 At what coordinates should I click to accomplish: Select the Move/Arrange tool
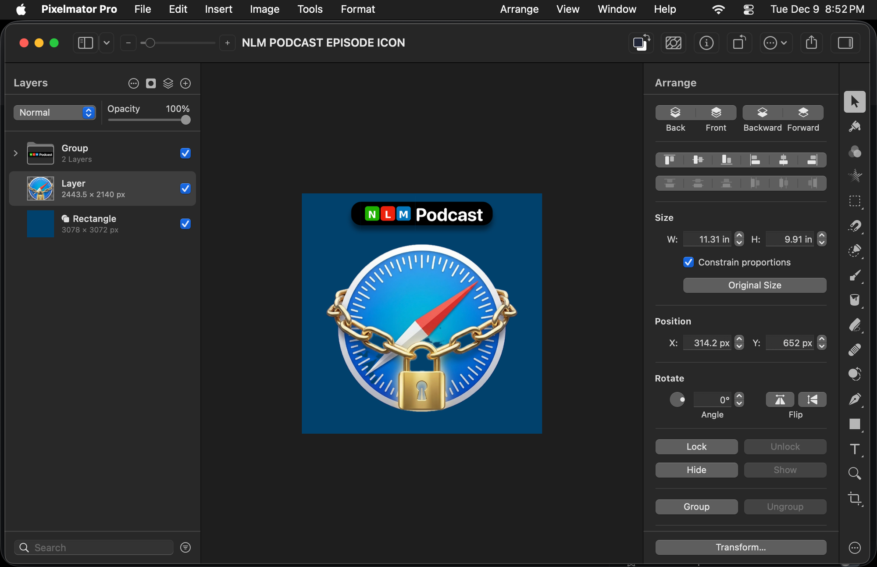pyautogui.click(x=855, y=101)
